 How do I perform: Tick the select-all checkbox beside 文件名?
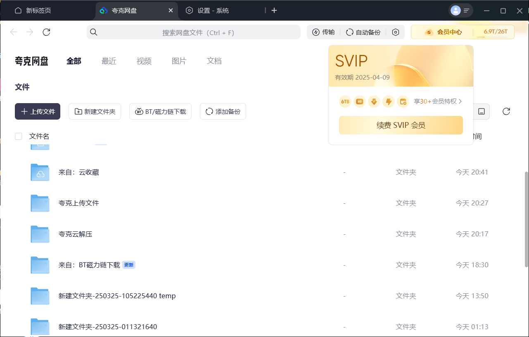click(18, 136)
